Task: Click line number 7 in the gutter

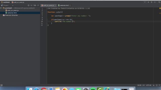Action: (42, 16)
